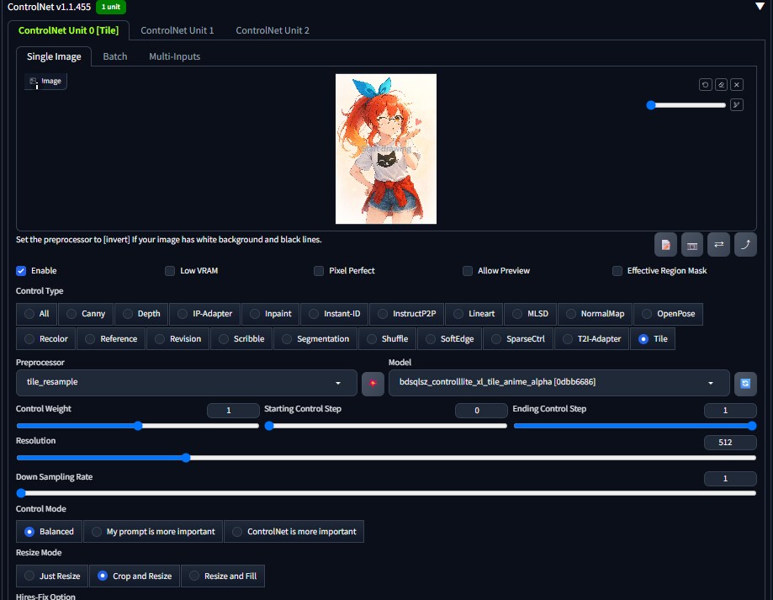Click the eraser icon to clear drawing

[x=721, y=85]
